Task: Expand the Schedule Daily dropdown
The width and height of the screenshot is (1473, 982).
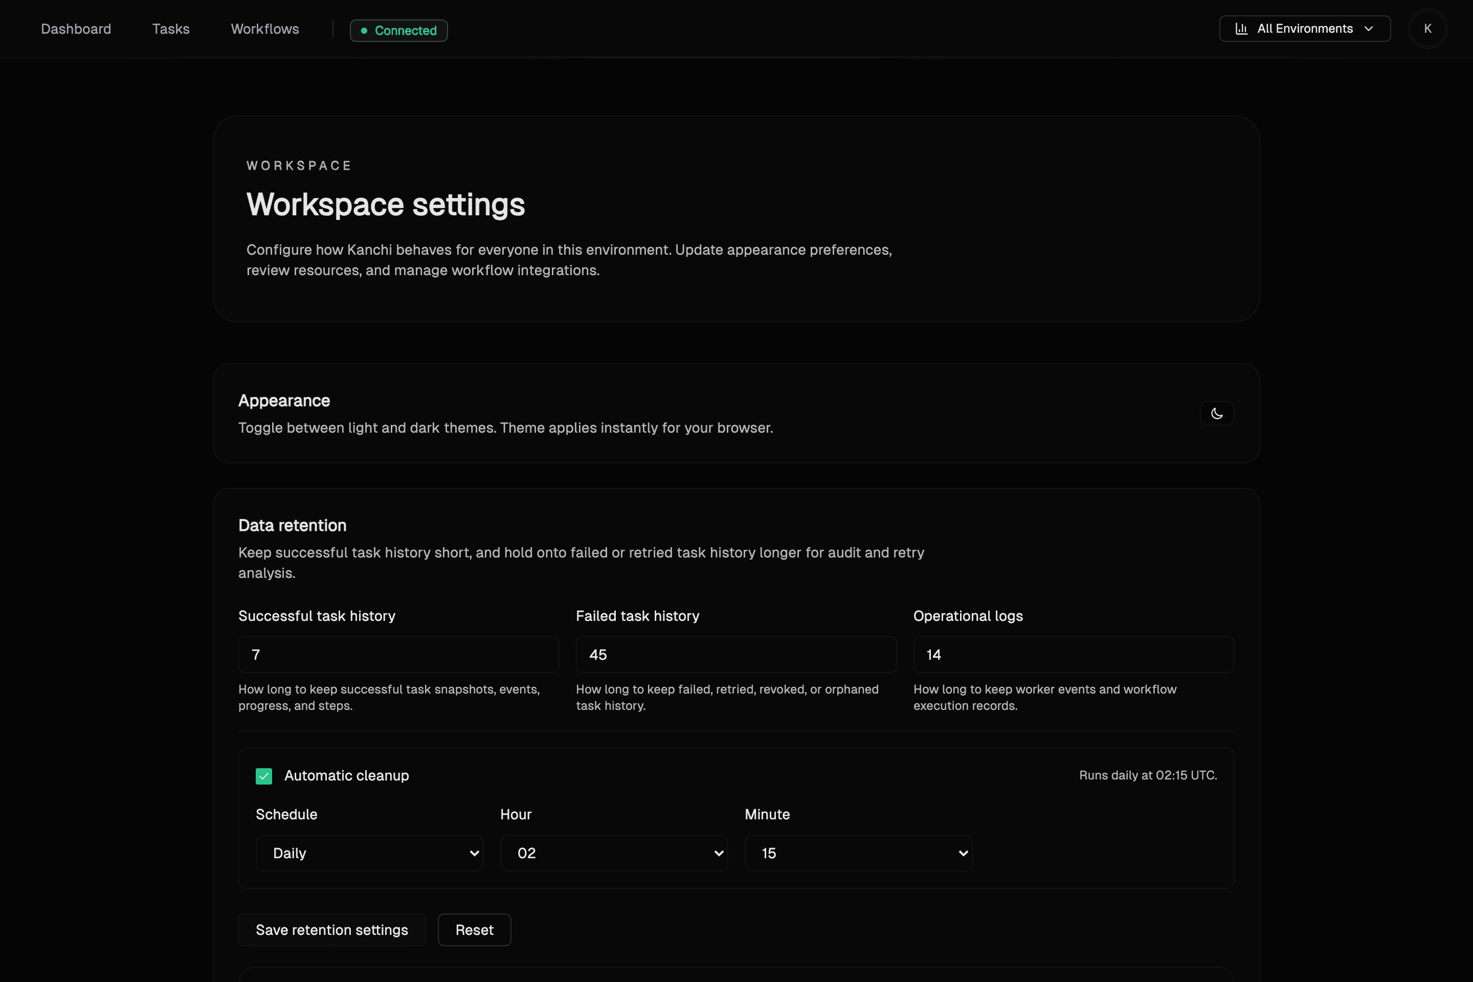Action: pos(369,853)
